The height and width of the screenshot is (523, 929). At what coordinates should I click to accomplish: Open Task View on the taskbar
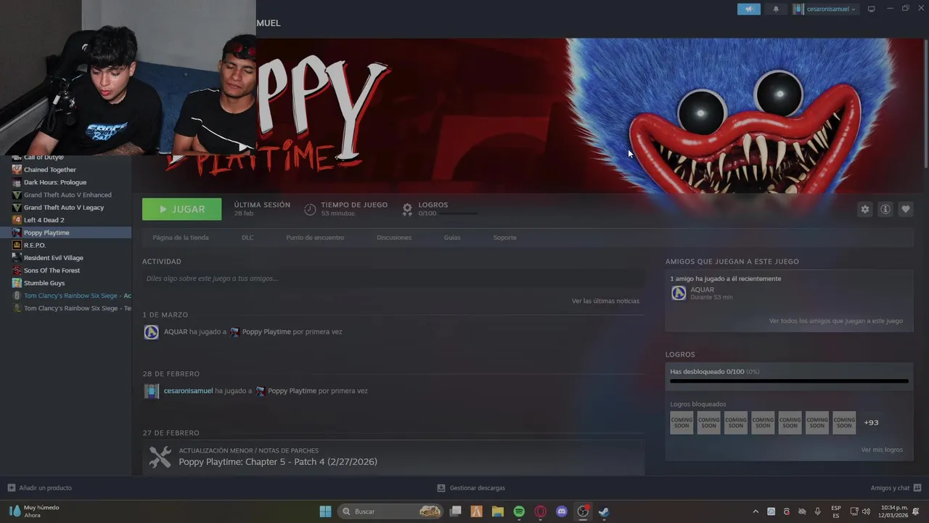tap(456, 511)
